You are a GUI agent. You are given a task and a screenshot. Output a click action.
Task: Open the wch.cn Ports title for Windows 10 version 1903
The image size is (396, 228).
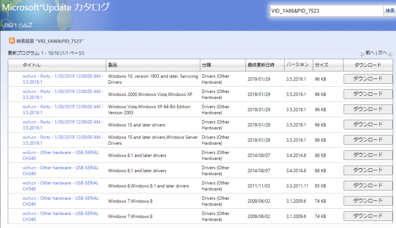pyautogui.click(x=63, y=79)
